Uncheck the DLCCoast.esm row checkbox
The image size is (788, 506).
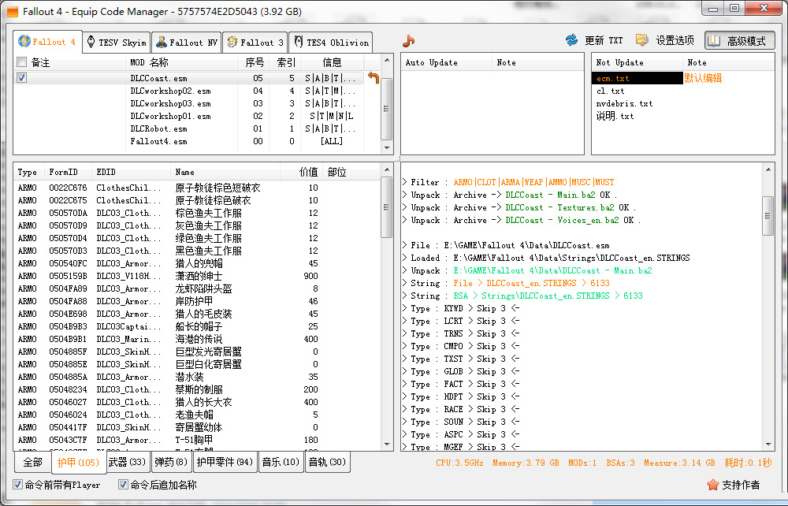pyautogui.click(x=21, y=77)
